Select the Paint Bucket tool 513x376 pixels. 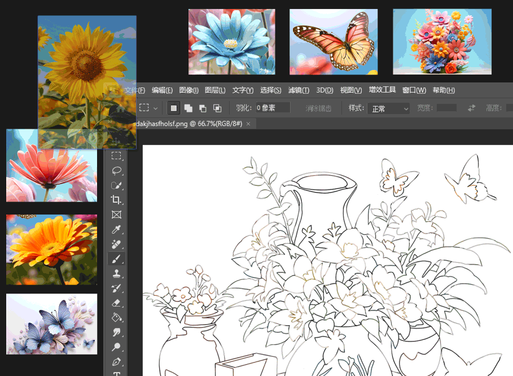coord(117,317)
